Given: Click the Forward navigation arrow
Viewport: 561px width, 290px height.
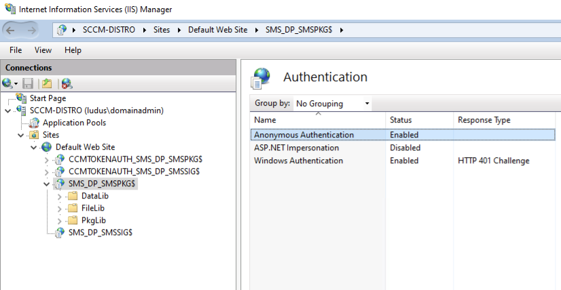Looking at the screenshot, I should coord(32,30).
